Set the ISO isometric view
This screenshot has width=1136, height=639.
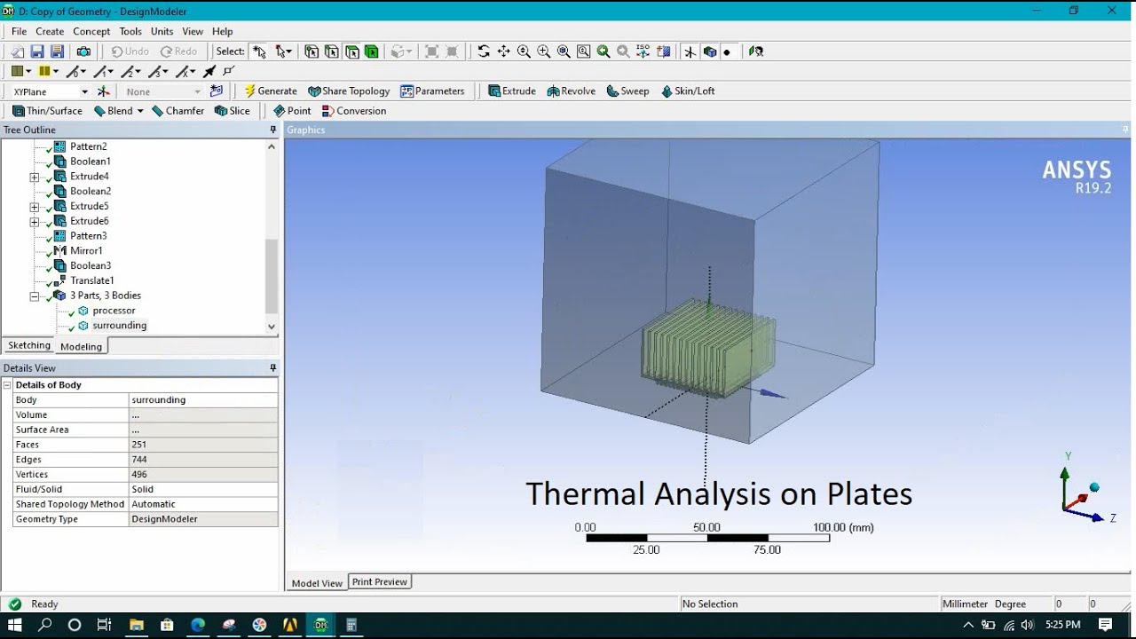[643, 51]
